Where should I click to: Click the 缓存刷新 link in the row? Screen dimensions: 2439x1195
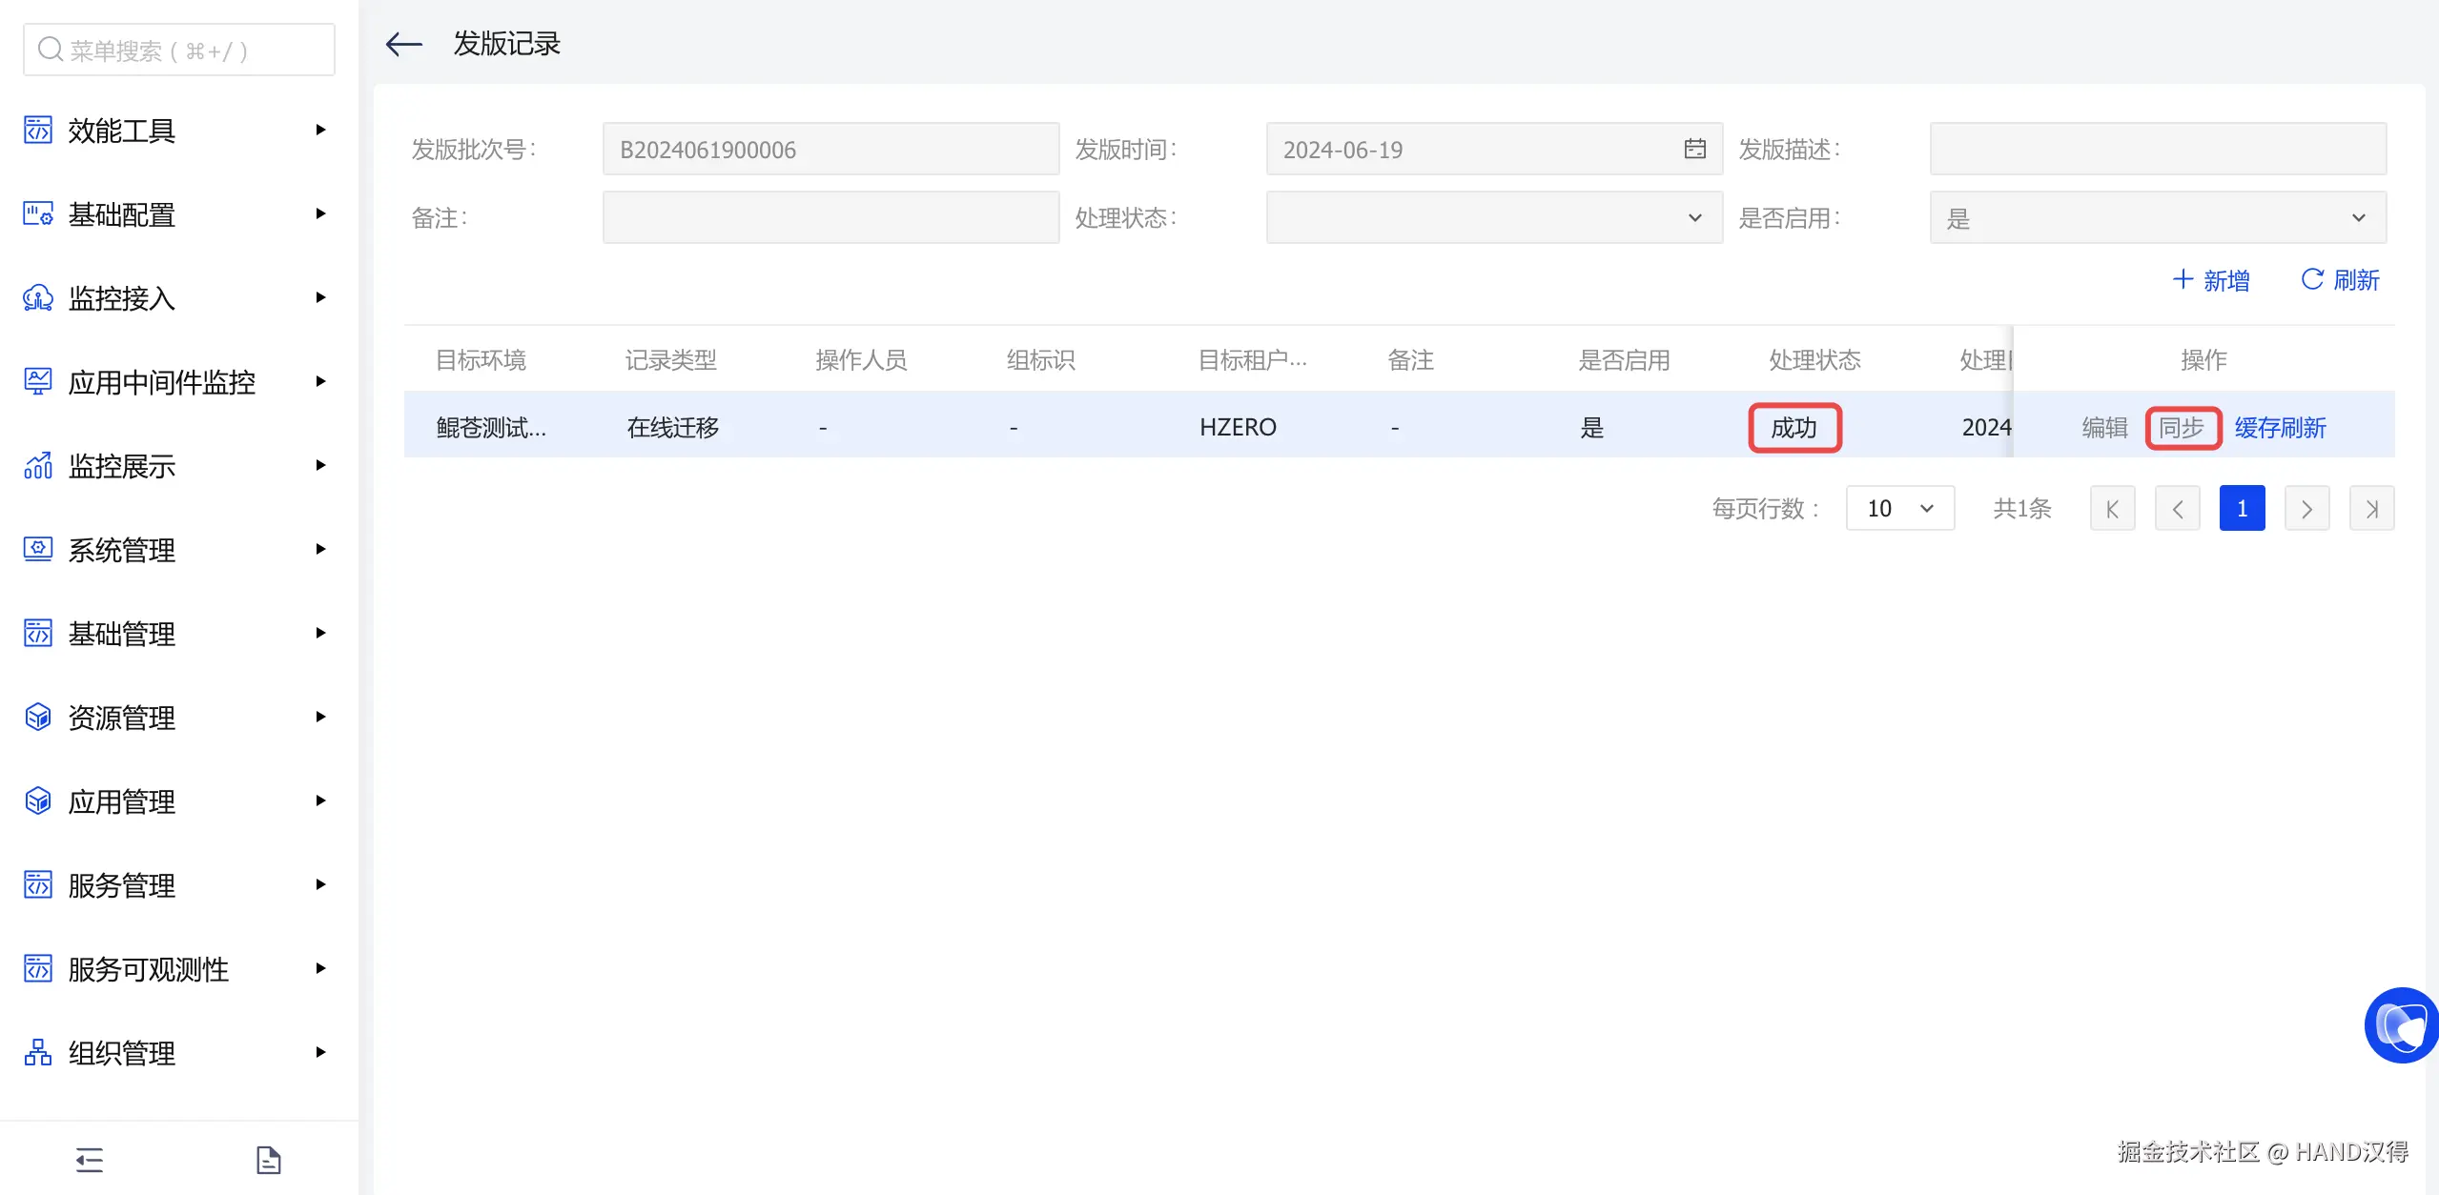(2280, 427)
